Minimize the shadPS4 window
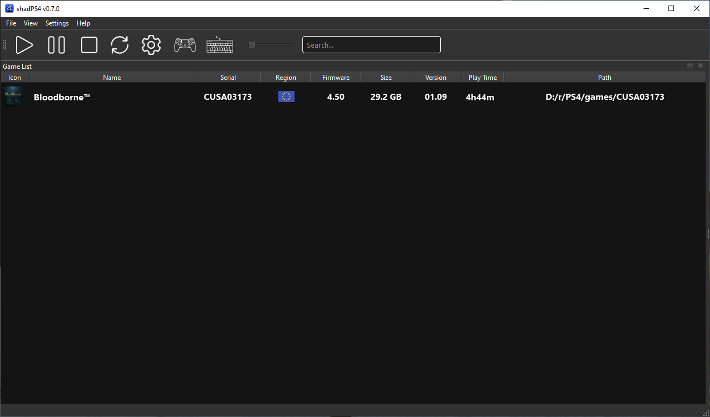This screenshot has height=417, width=710. click(646, 8)
